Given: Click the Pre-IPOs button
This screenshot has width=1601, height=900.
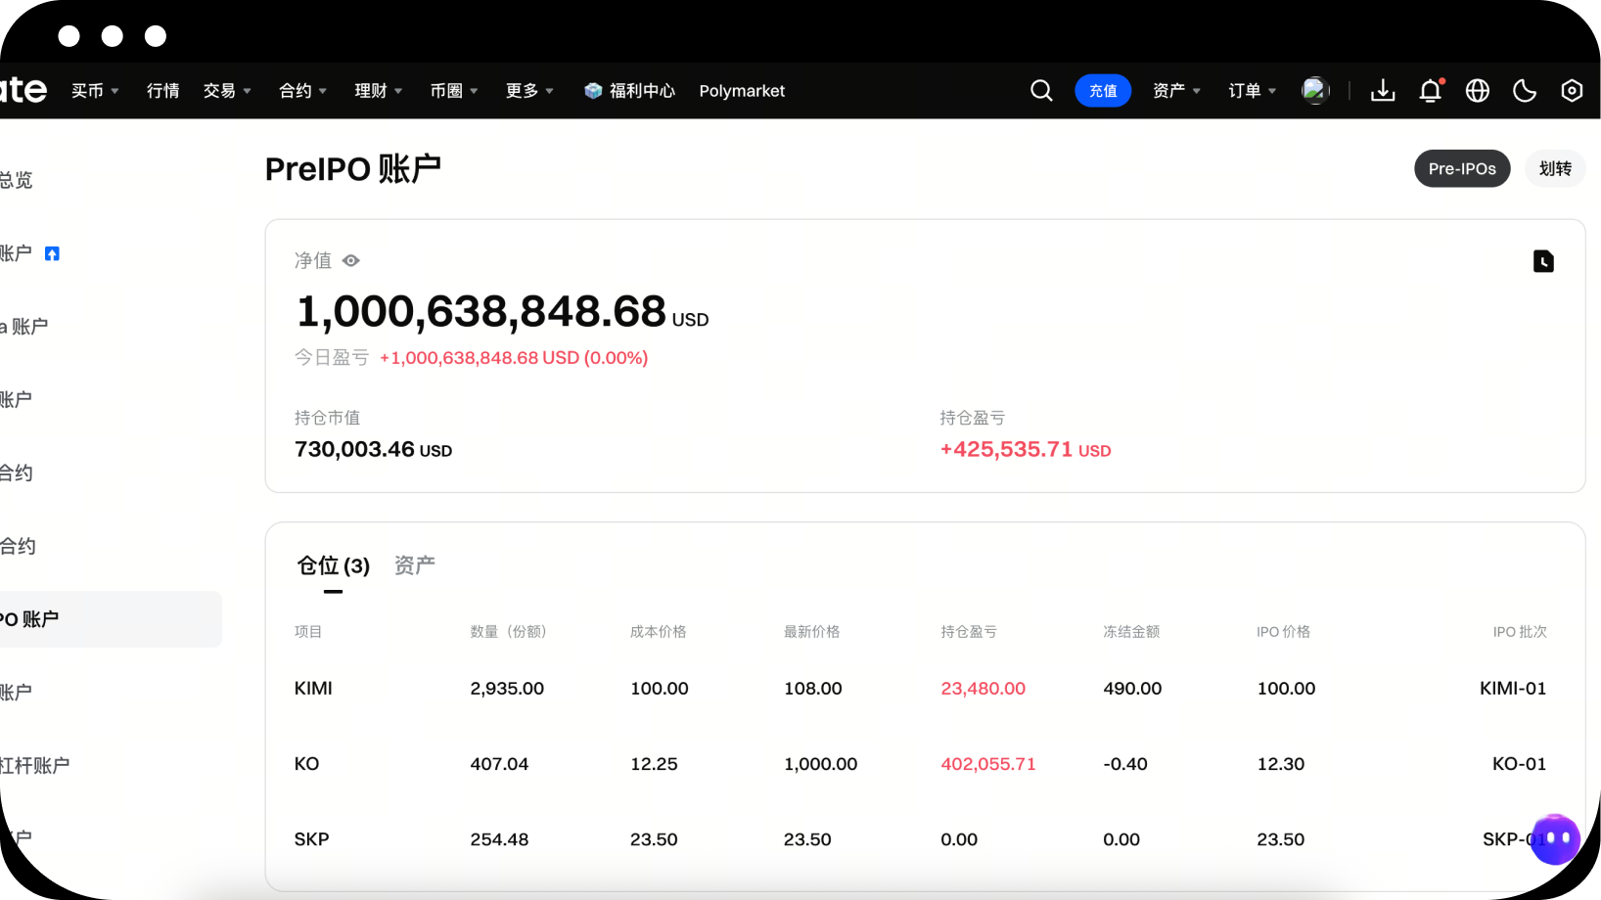Looking at the screenshot, I should pos(1462,169).
